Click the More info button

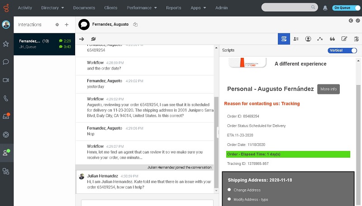click(x=329, y=89)
